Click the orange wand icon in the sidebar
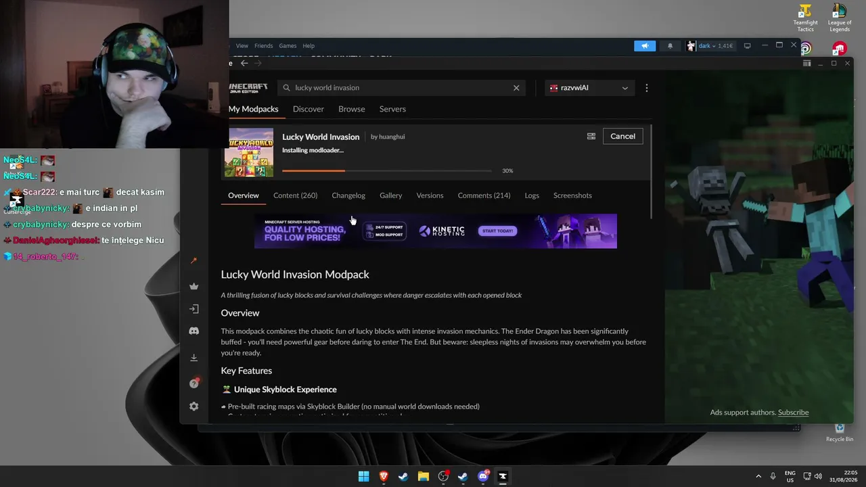The image size is (866, 487). click(x=194, y=260)
